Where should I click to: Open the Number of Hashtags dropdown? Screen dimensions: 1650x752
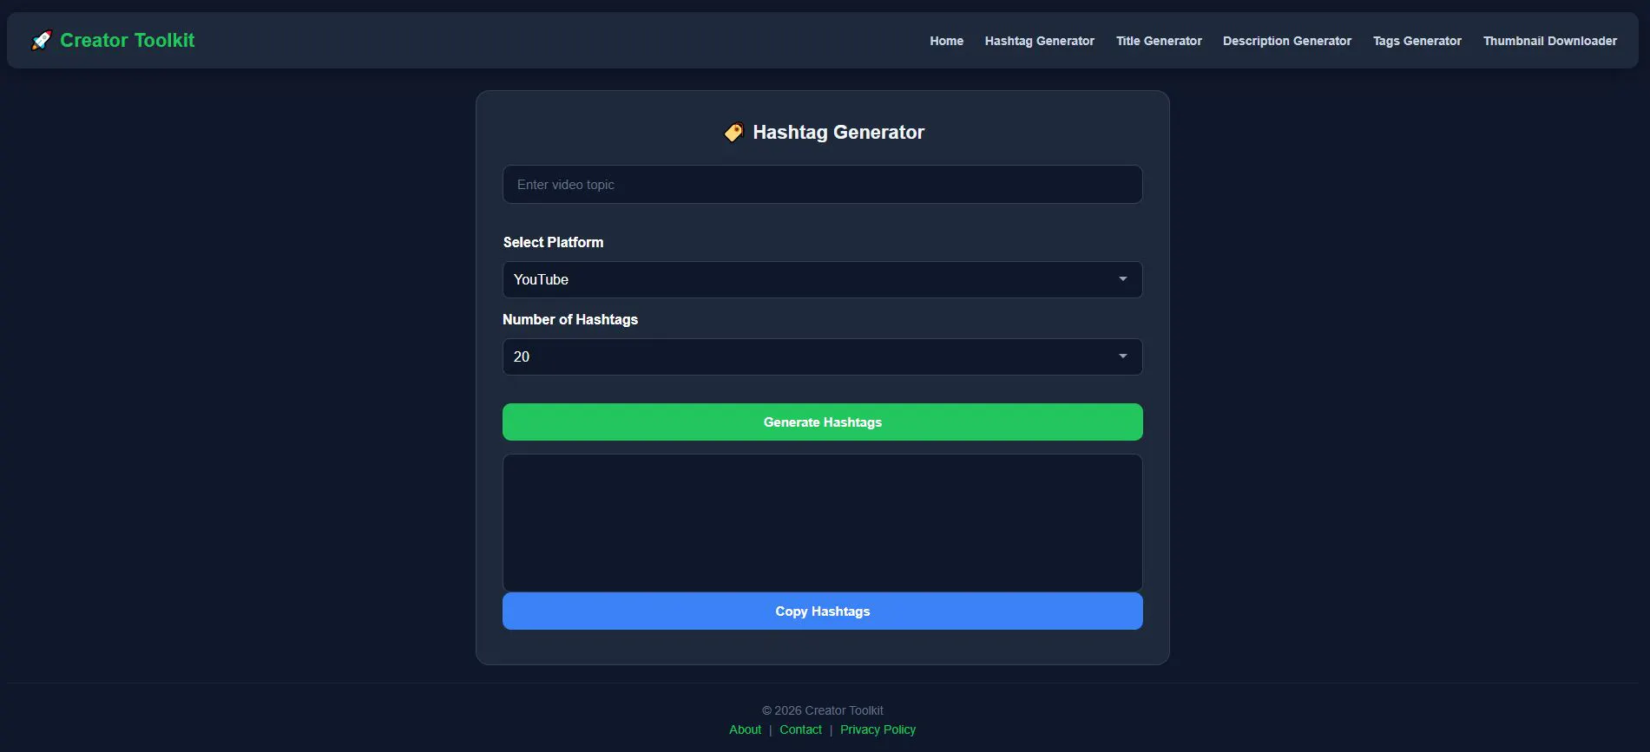[823, 356]
